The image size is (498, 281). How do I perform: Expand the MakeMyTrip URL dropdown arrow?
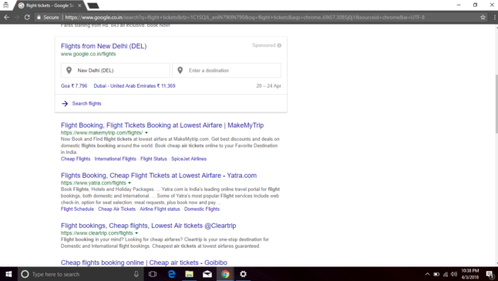(146, 132)
